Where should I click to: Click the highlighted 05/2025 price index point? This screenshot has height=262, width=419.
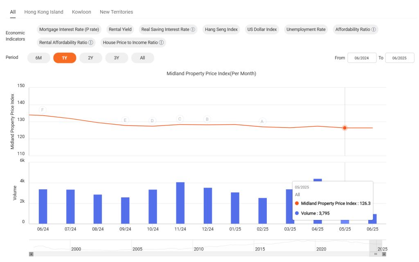pyautogui.click(x=345, y=128)
